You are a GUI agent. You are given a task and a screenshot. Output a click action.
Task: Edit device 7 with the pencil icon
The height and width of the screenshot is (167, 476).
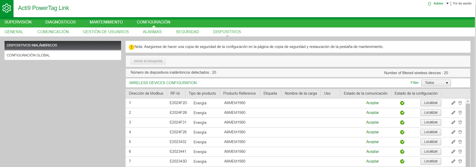pos(453,161)
